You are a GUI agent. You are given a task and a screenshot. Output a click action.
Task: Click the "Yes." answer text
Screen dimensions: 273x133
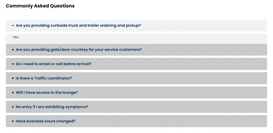[16, 37]
